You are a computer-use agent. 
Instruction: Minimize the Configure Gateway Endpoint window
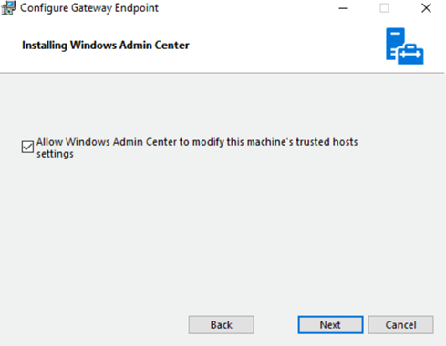pyautogui.click(x=343, y=8)
